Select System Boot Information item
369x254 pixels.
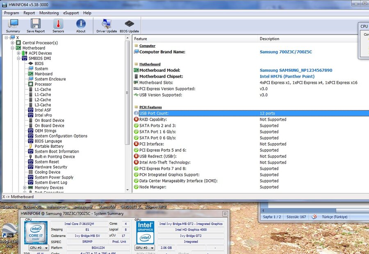(57, 152)
